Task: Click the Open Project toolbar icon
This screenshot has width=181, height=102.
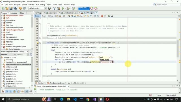Action: point(11,8)
